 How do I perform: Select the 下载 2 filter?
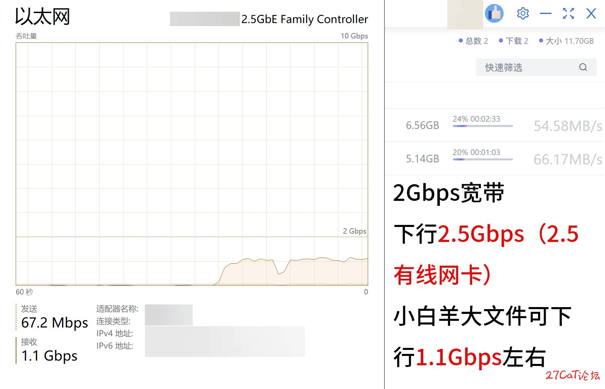[514, 41]
